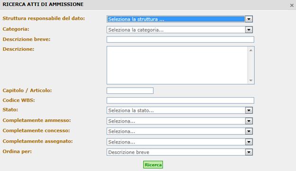Expand the Categoria dropdown arrow
This screenshot has width=296, height=171.
(249, 30)
